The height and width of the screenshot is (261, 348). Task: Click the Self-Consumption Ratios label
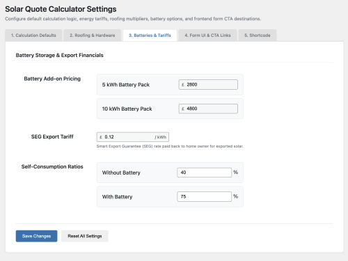[x=52, y=166]
